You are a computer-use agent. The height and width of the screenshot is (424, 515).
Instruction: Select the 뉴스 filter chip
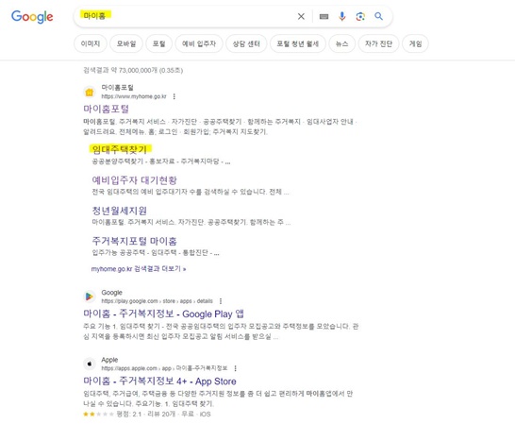tap(341, 43)
